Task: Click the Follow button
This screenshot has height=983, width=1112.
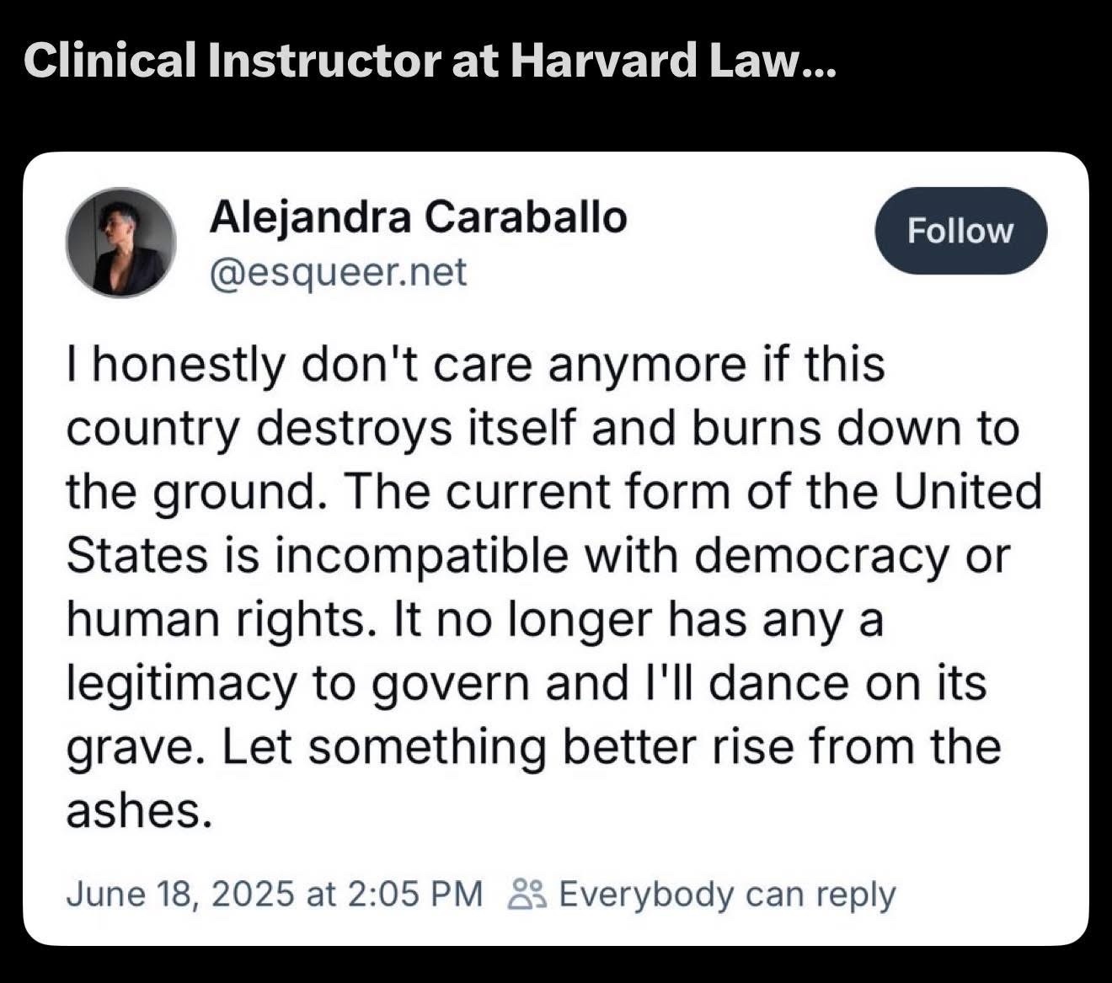Action: pyautogui.click(x=961, y=231)
